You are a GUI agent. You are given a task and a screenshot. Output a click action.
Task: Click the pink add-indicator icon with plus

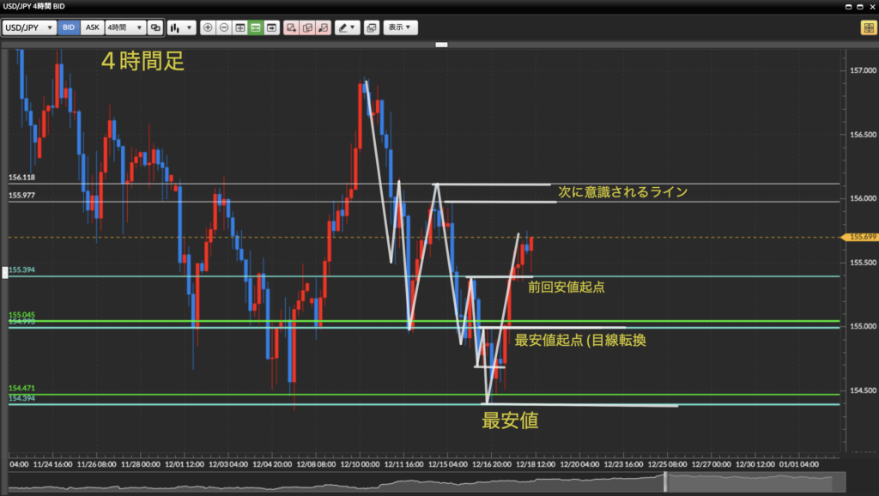click(291, 27)
